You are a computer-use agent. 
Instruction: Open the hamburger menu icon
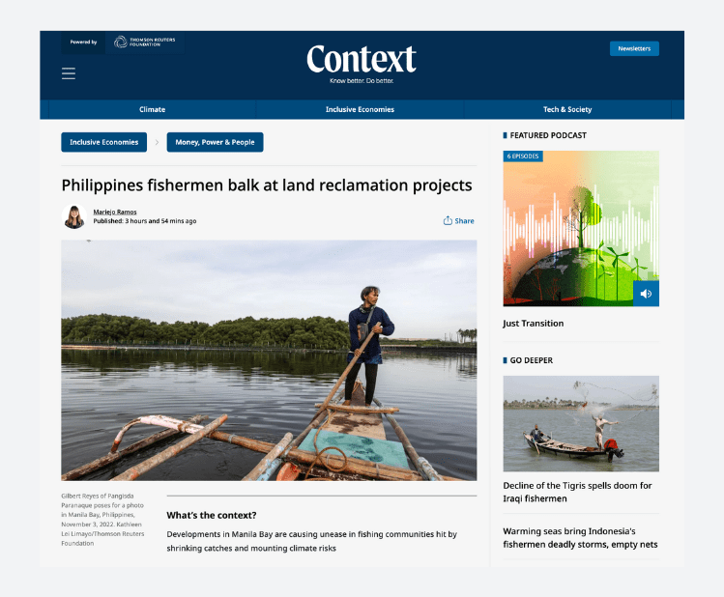[69, 73]
